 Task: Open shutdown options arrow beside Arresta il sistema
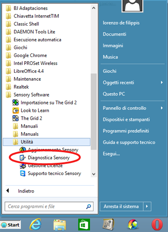pyautogui.click(x=147, y=206)
